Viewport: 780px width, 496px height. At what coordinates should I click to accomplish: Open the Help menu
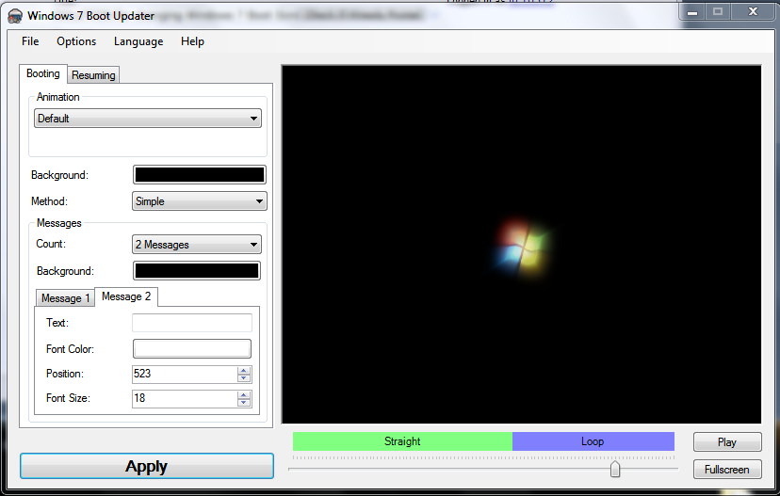(x=192, y=41)
